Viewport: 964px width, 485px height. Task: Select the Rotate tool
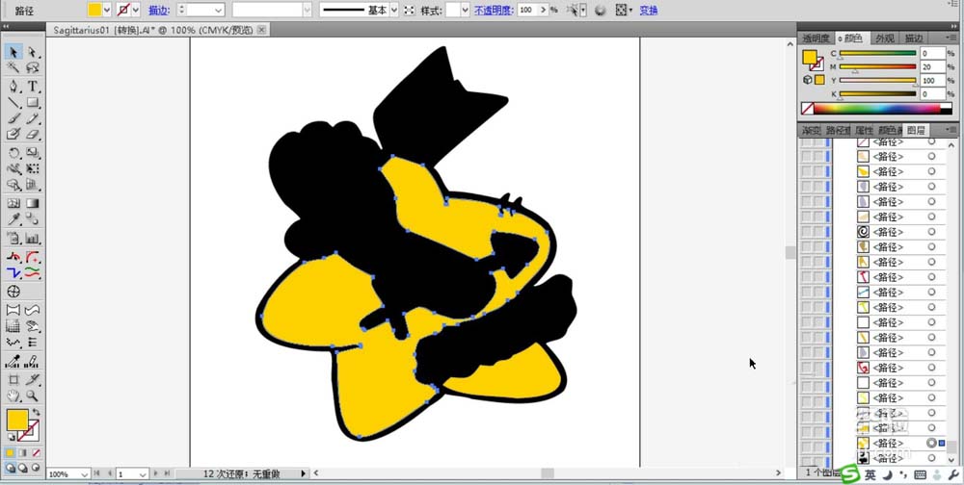13,153
